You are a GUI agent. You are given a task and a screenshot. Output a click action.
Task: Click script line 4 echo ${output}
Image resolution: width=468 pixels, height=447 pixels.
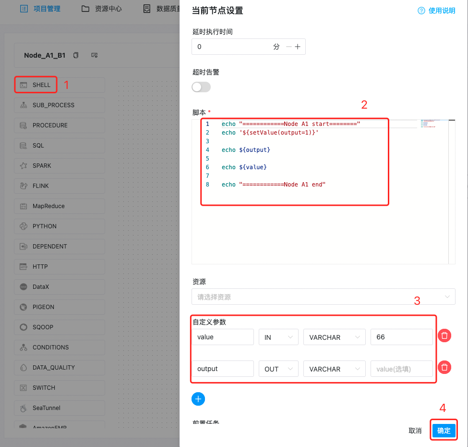click(x=246, y=149)
